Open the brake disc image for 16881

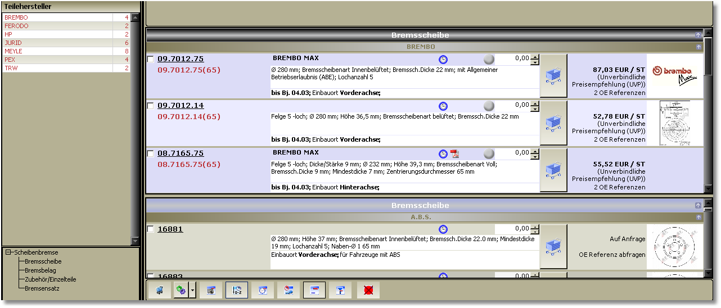pos(675,247)
